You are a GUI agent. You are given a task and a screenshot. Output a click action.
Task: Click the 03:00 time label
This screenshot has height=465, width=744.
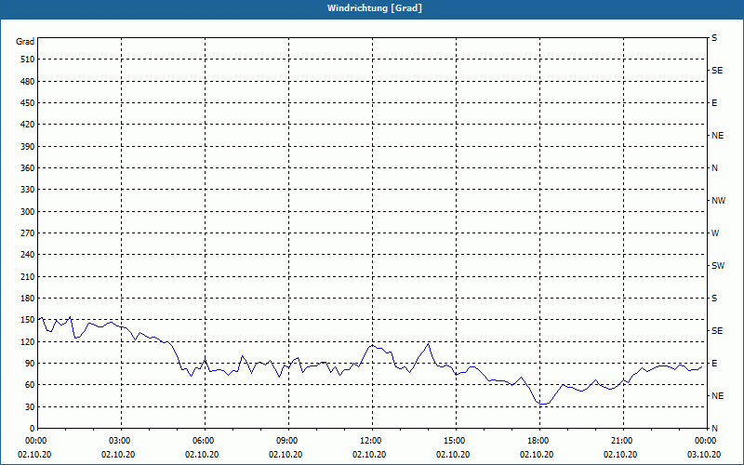(122, 441)
